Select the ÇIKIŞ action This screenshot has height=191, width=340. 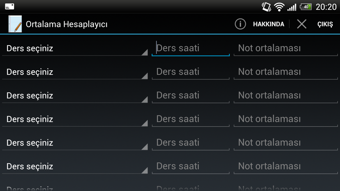[325, 24]
